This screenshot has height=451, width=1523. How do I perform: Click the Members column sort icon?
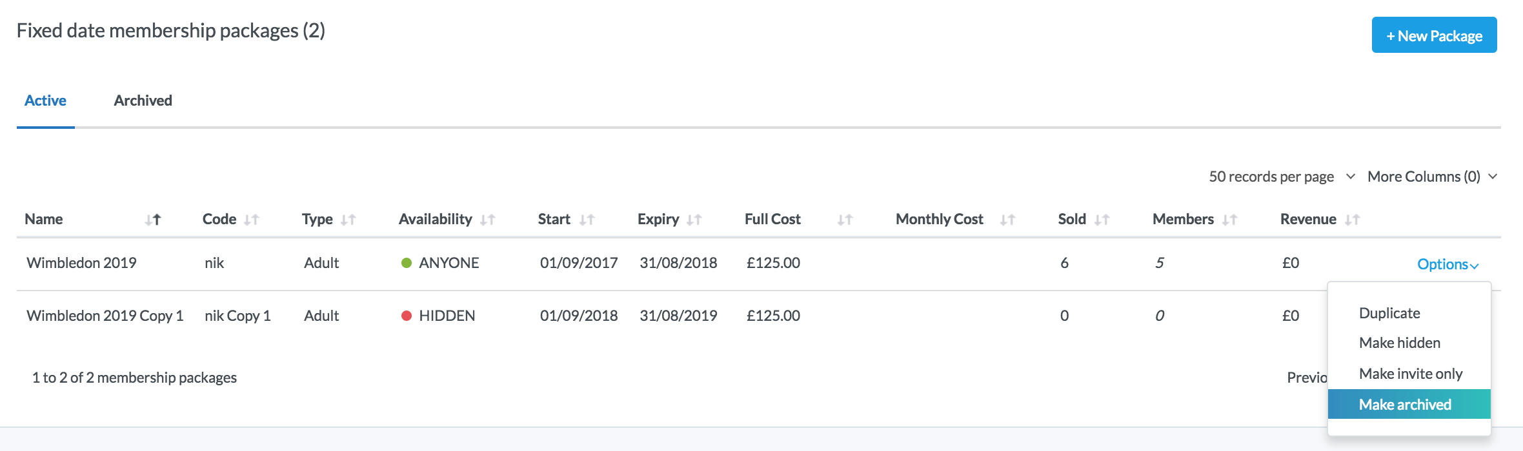pyautogui.click(x=1230, y=220)
